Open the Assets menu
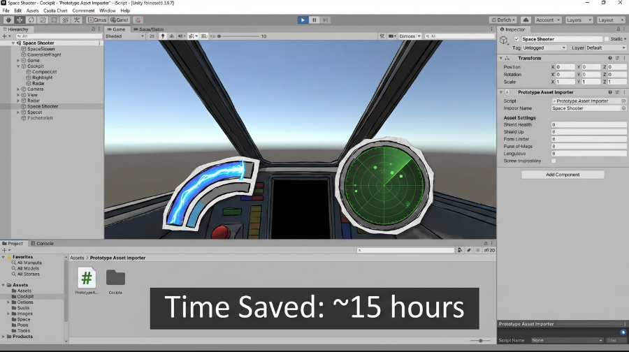Screen dimensions: 629x352 (x=32, y=10)
